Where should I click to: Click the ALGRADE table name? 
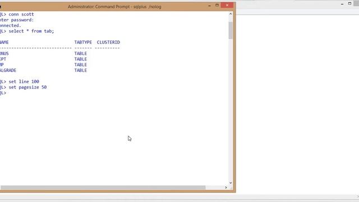[x=8, y=70]
